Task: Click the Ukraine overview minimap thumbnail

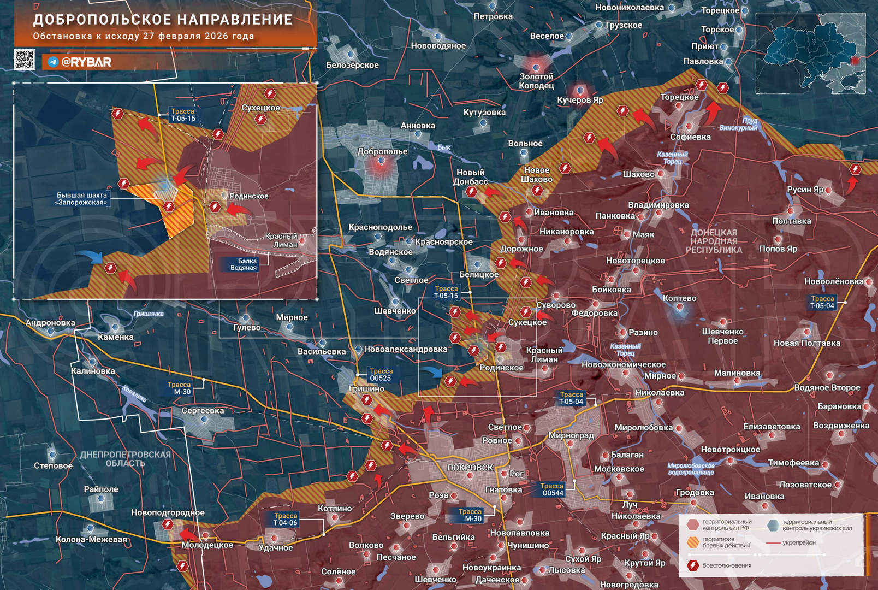Action: [810, 53]
